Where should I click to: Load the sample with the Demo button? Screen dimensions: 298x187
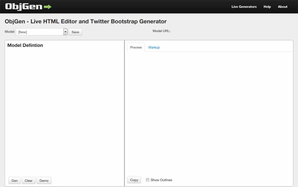pyautogui.click(x=44, y=181)
